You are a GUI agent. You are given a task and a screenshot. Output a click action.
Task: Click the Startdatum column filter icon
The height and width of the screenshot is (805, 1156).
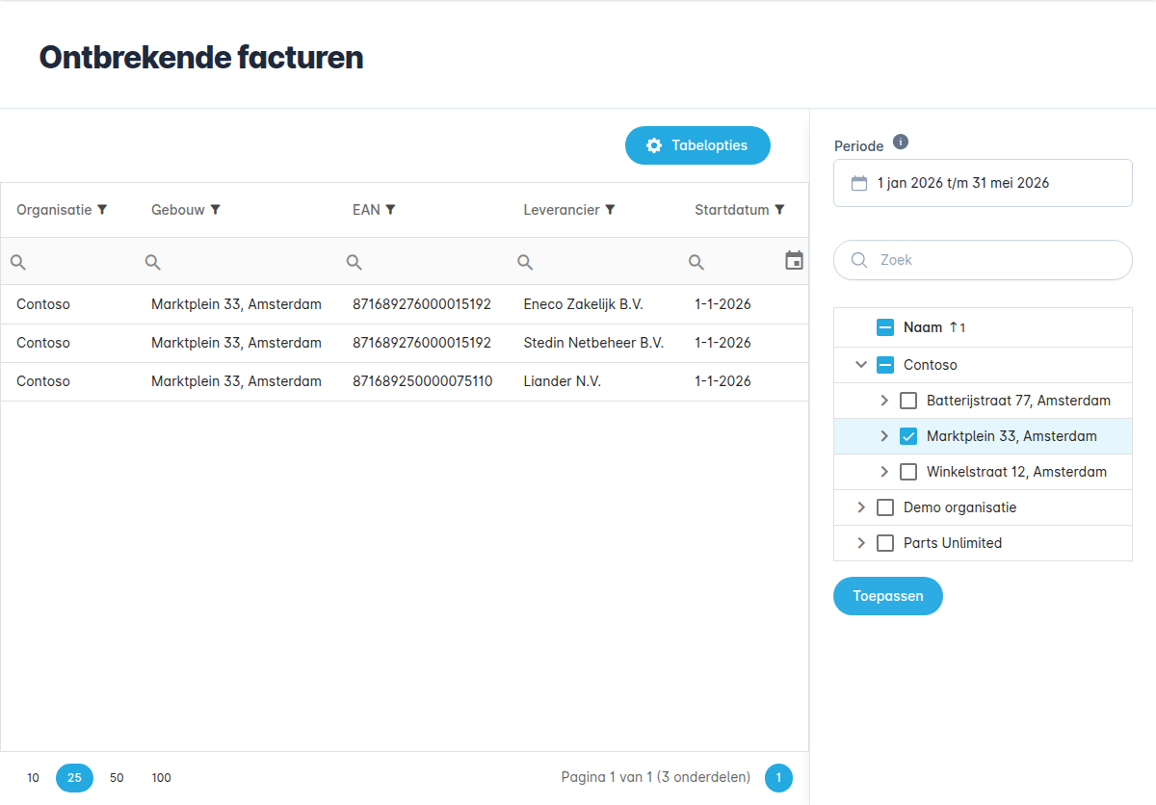(x=780, y=210)
